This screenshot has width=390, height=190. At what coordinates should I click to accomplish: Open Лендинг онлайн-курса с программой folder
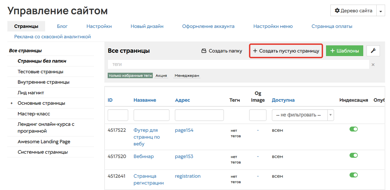(x=46, y=128)
